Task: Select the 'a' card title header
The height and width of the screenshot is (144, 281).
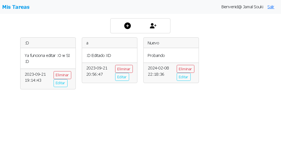Action: coord(109,43)
